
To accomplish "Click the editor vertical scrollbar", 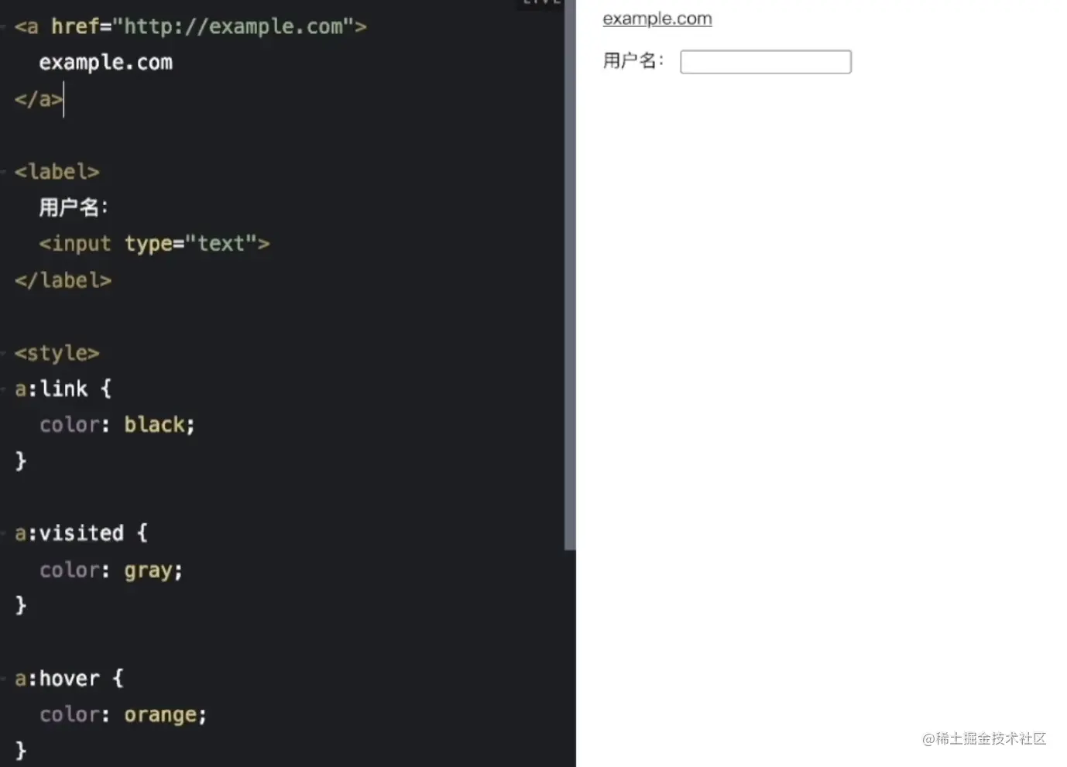I will point(571,275).
